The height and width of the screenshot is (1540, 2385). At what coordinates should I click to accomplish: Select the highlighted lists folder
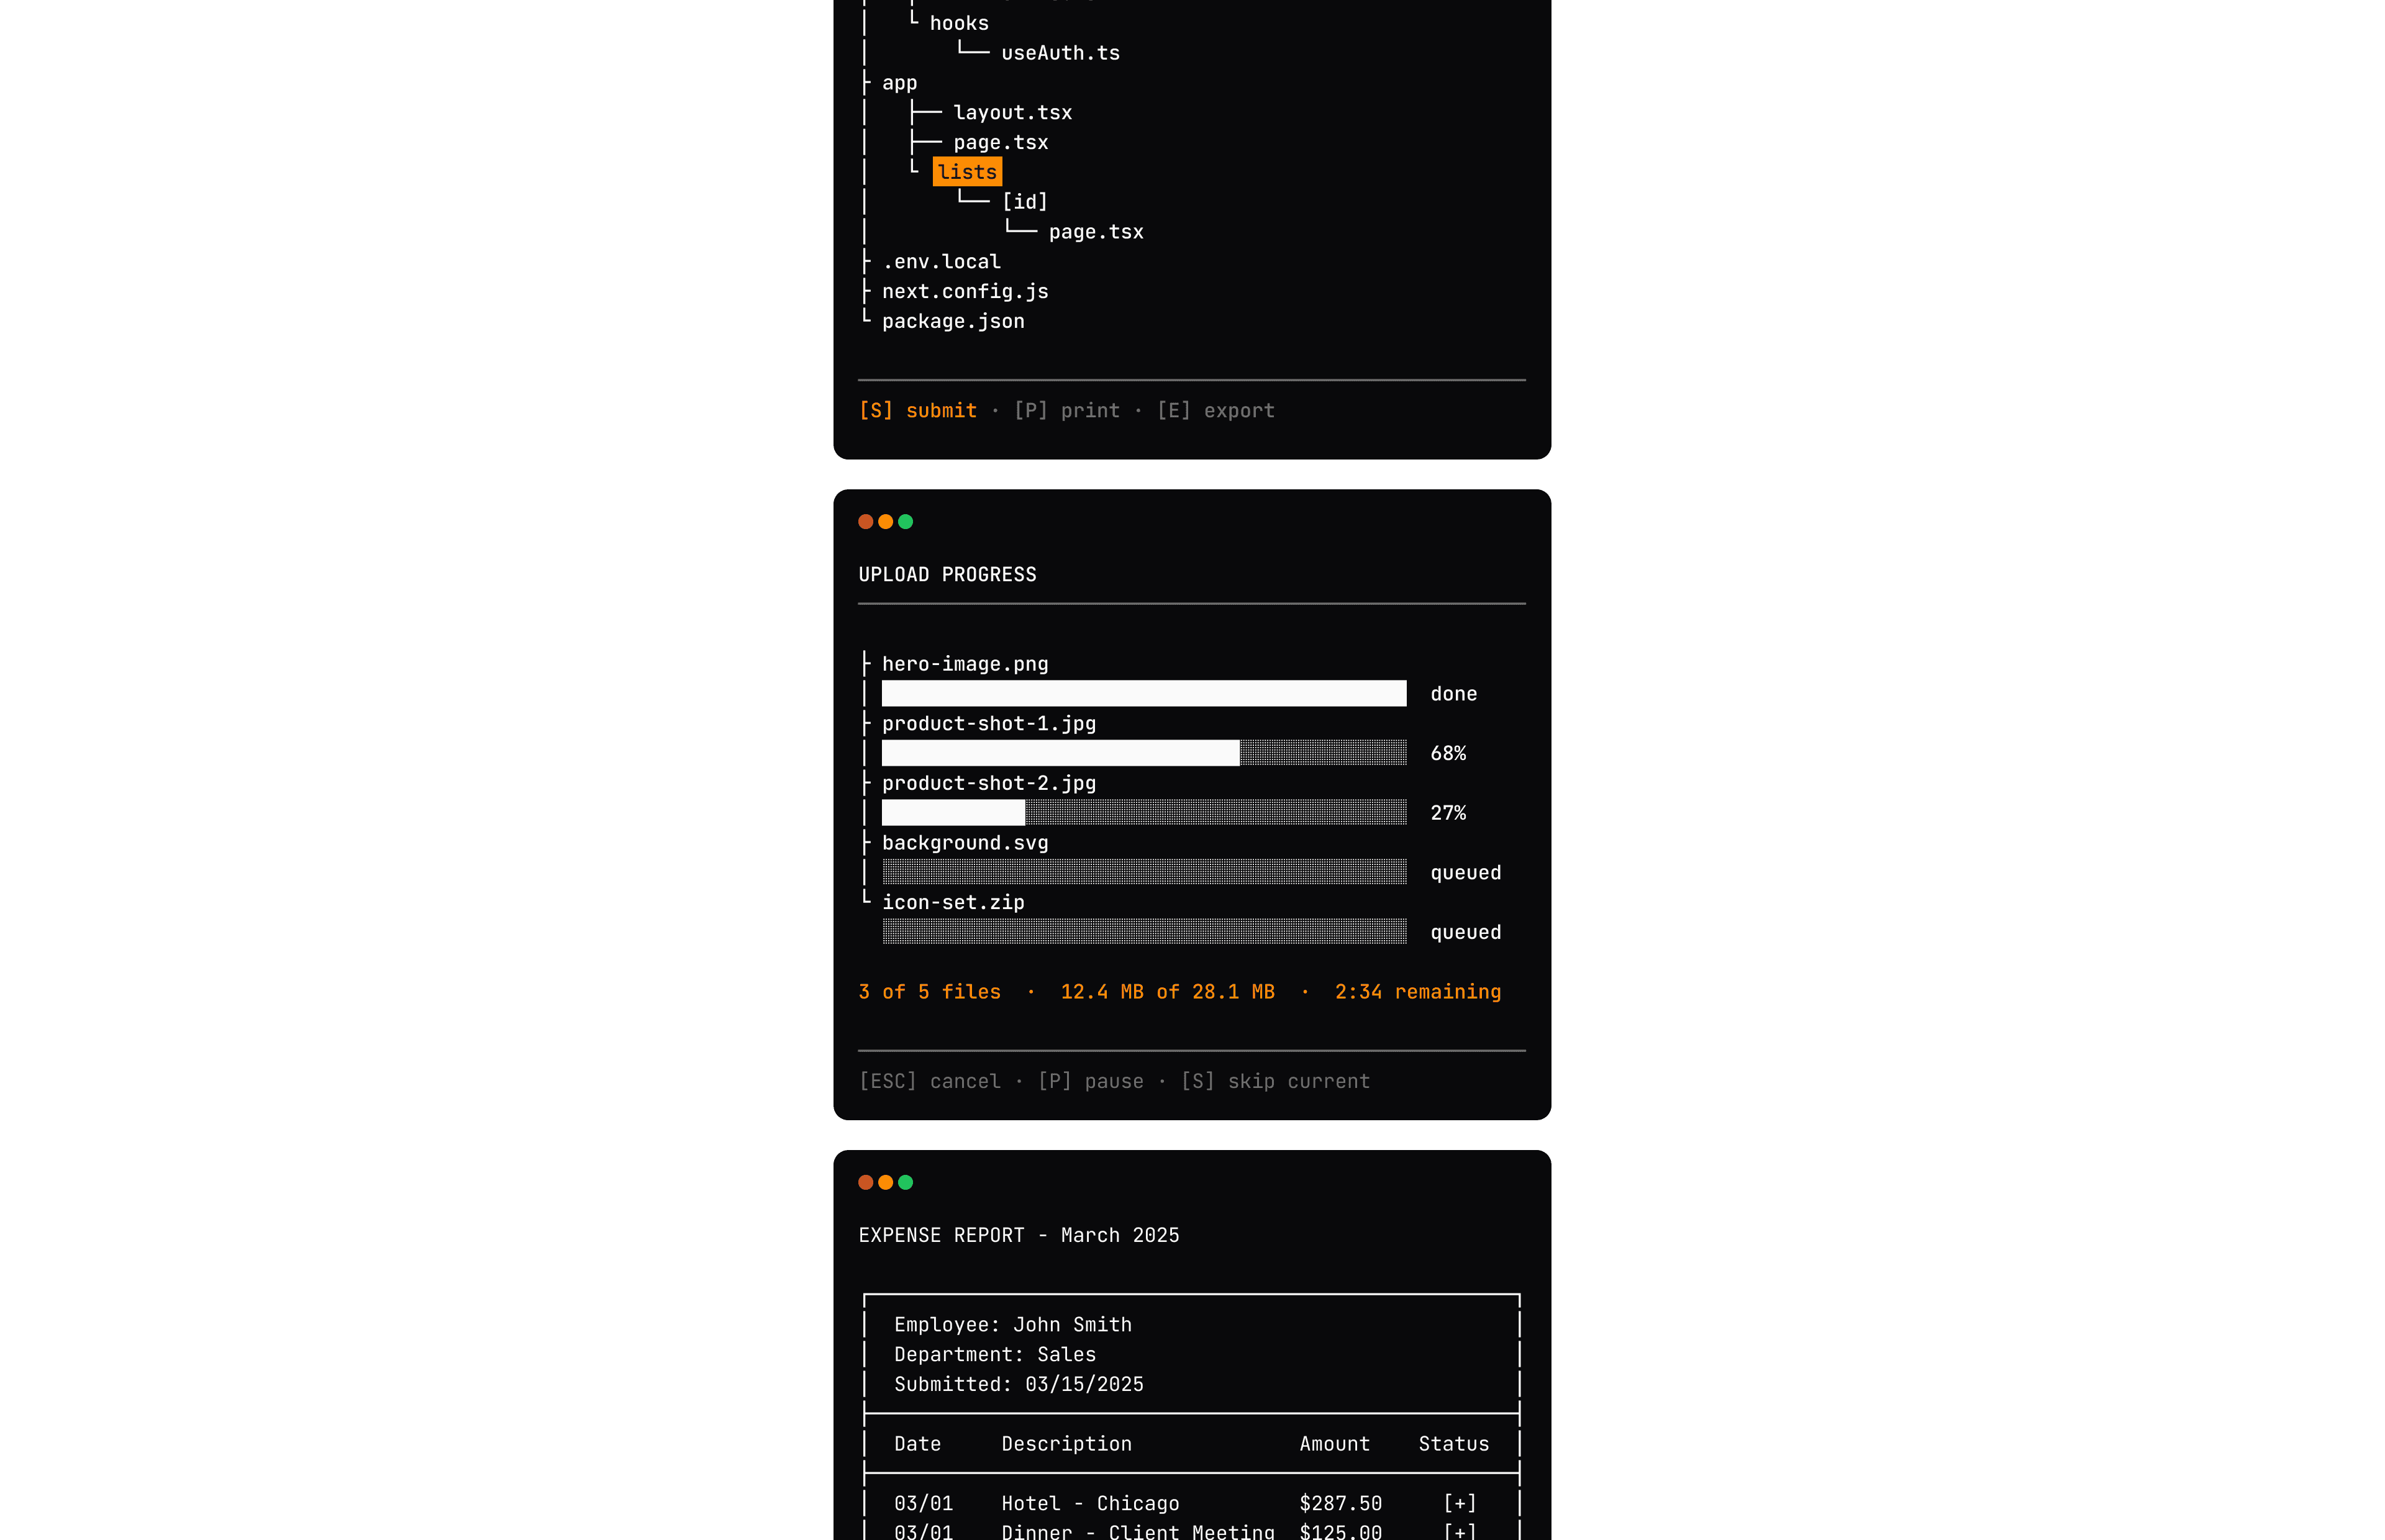pos(967,172)
